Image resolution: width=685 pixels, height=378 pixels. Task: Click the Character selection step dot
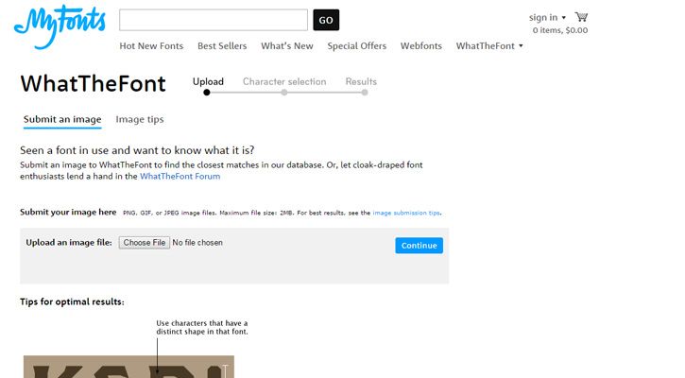click(284, 93)
